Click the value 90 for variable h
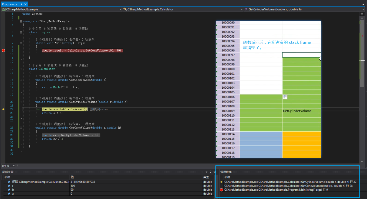 point(72,190)
